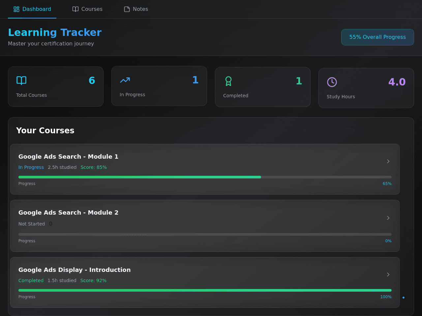The width and height of the screenshot is (422, 316).
Task: Click the Courses book icon in navigation
Action: [x=75, y=9]
